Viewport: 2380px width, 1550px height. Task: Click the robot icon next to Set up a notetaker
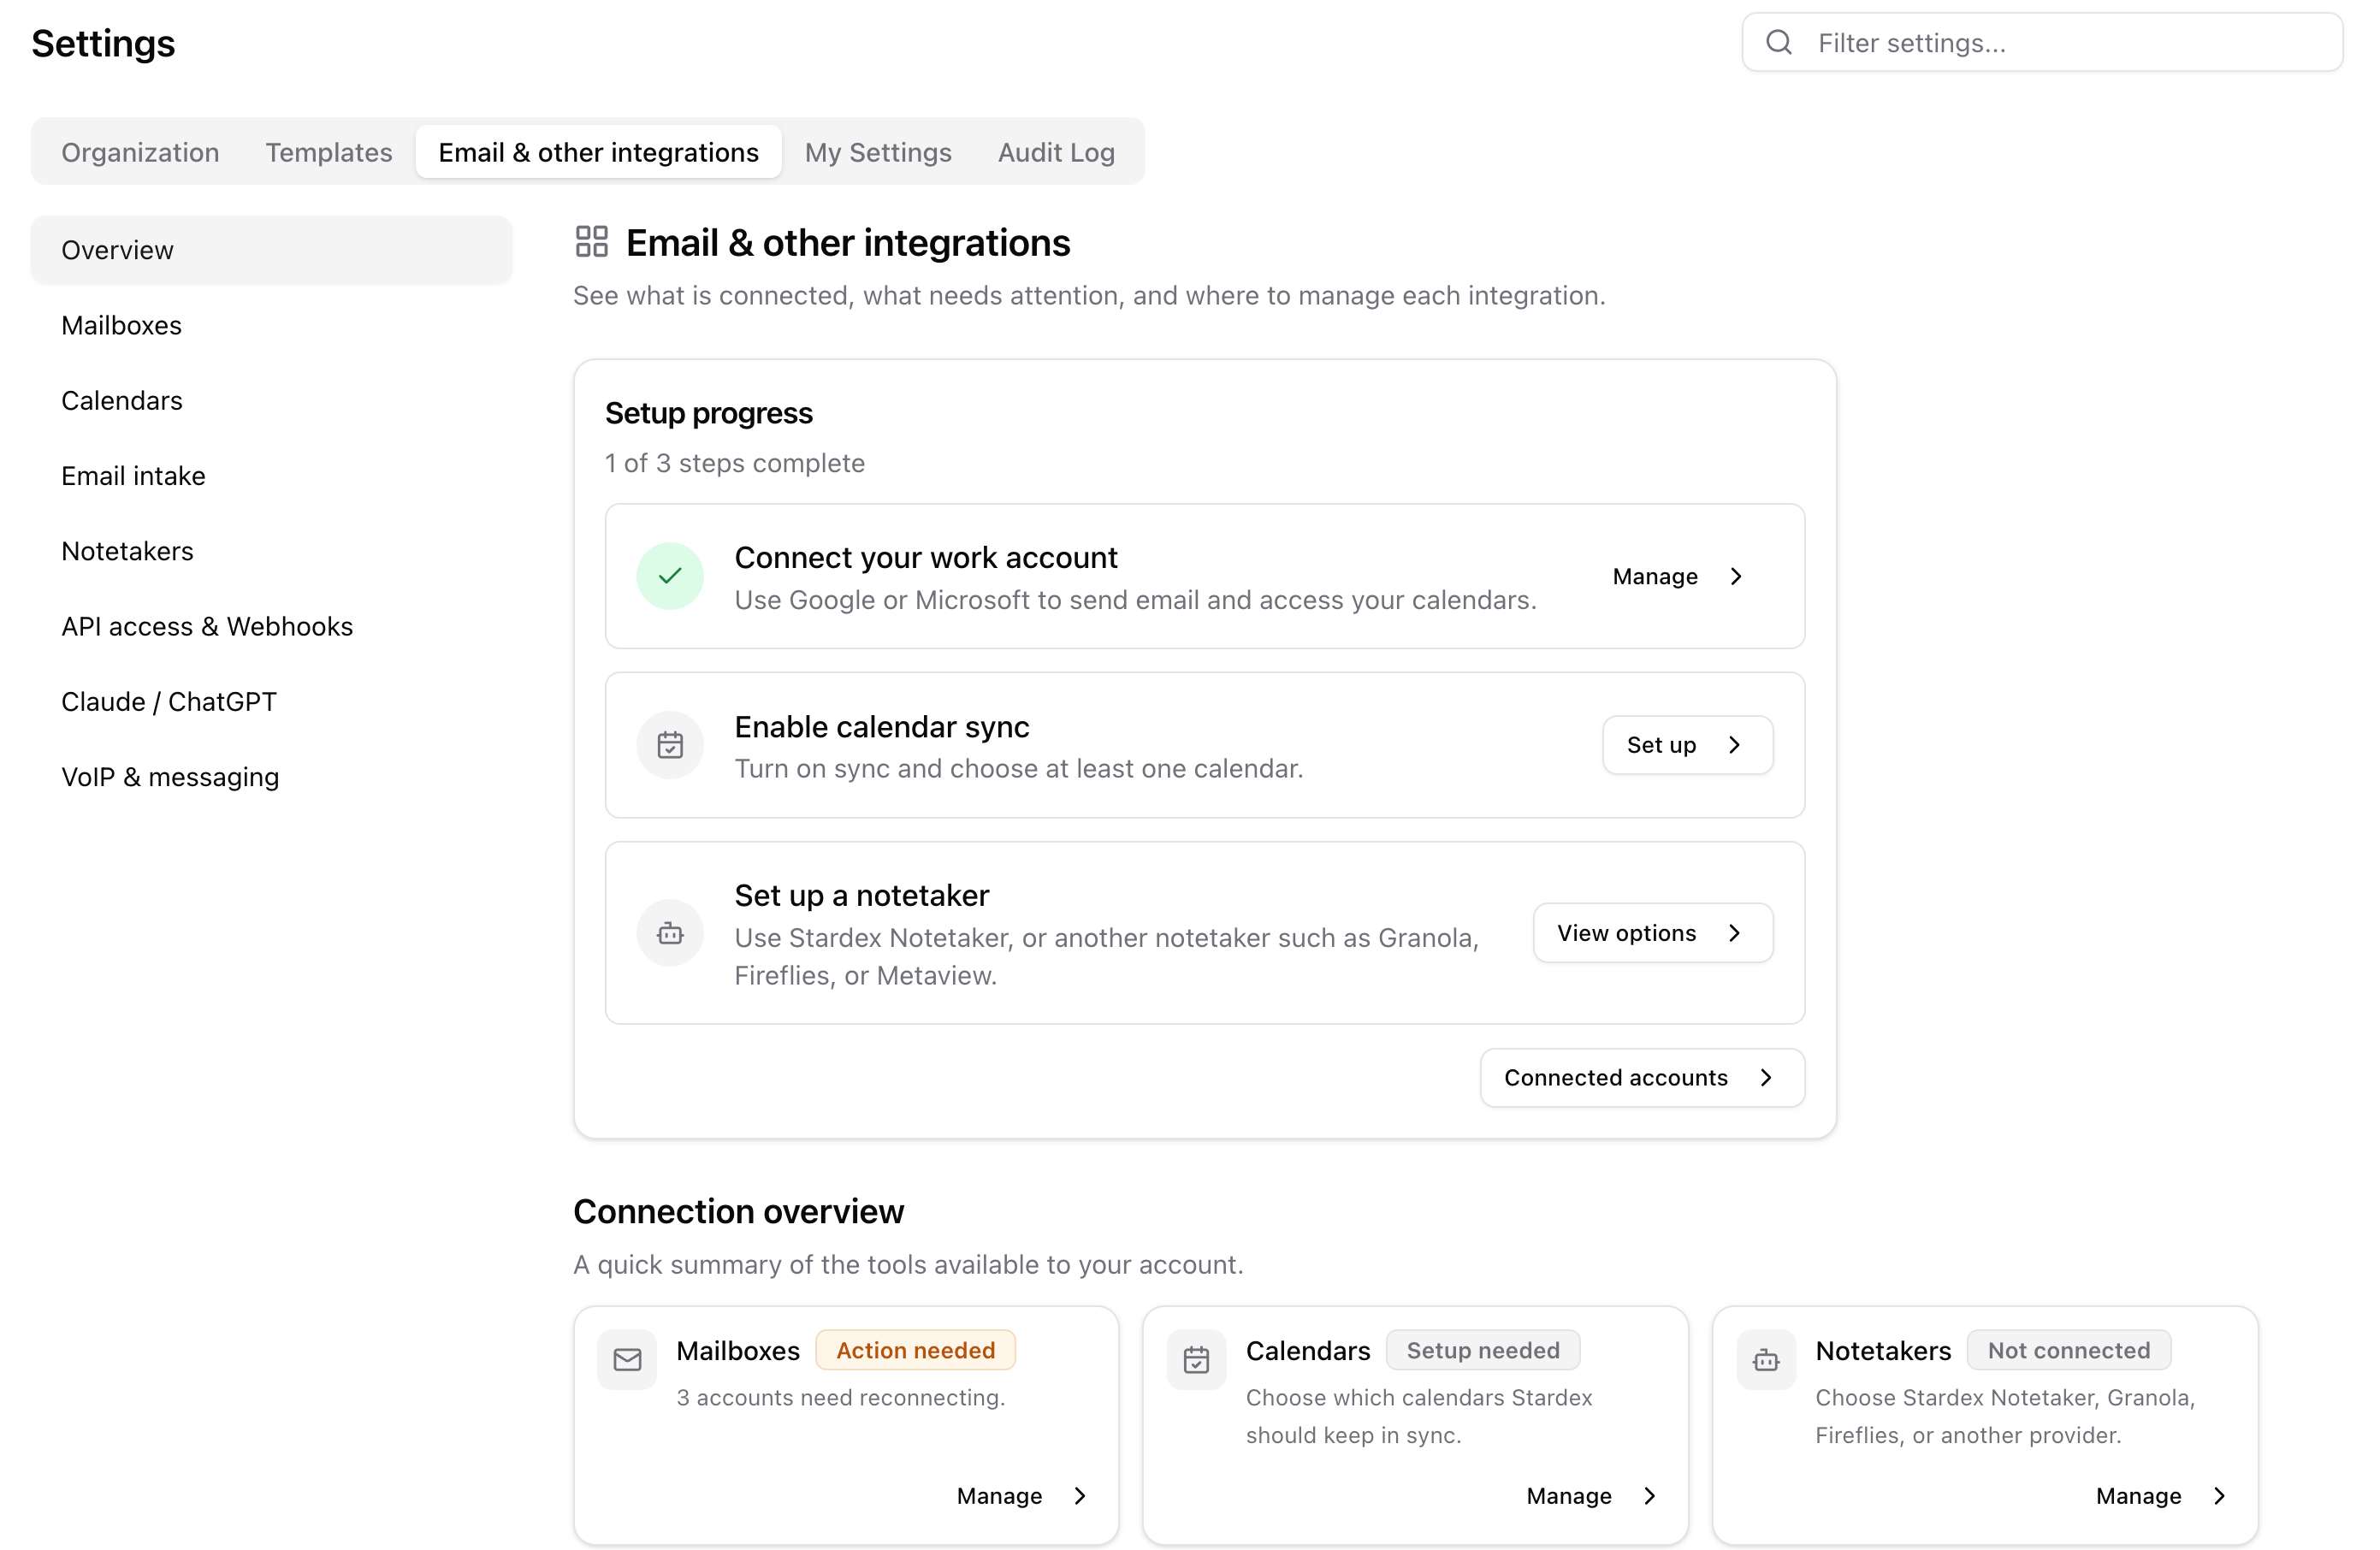point(670,933)
